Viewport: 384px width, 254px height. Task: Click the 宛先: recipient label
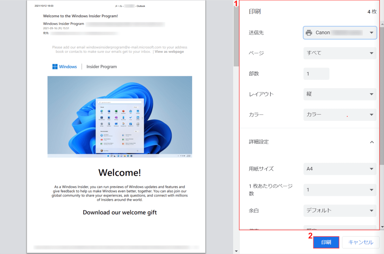click(x=46, y=33)
